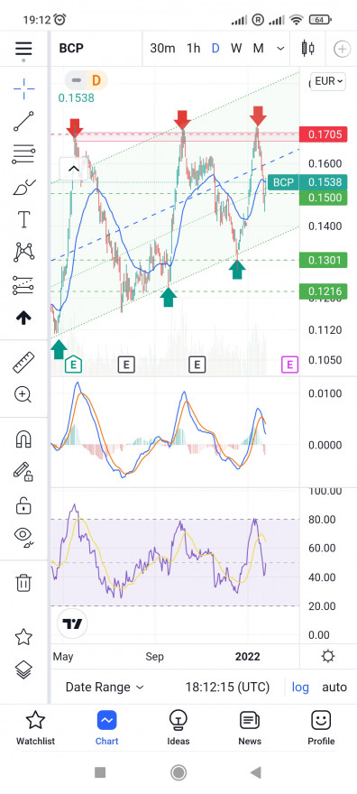Add a comparison symbol with plus

(343, 49)
